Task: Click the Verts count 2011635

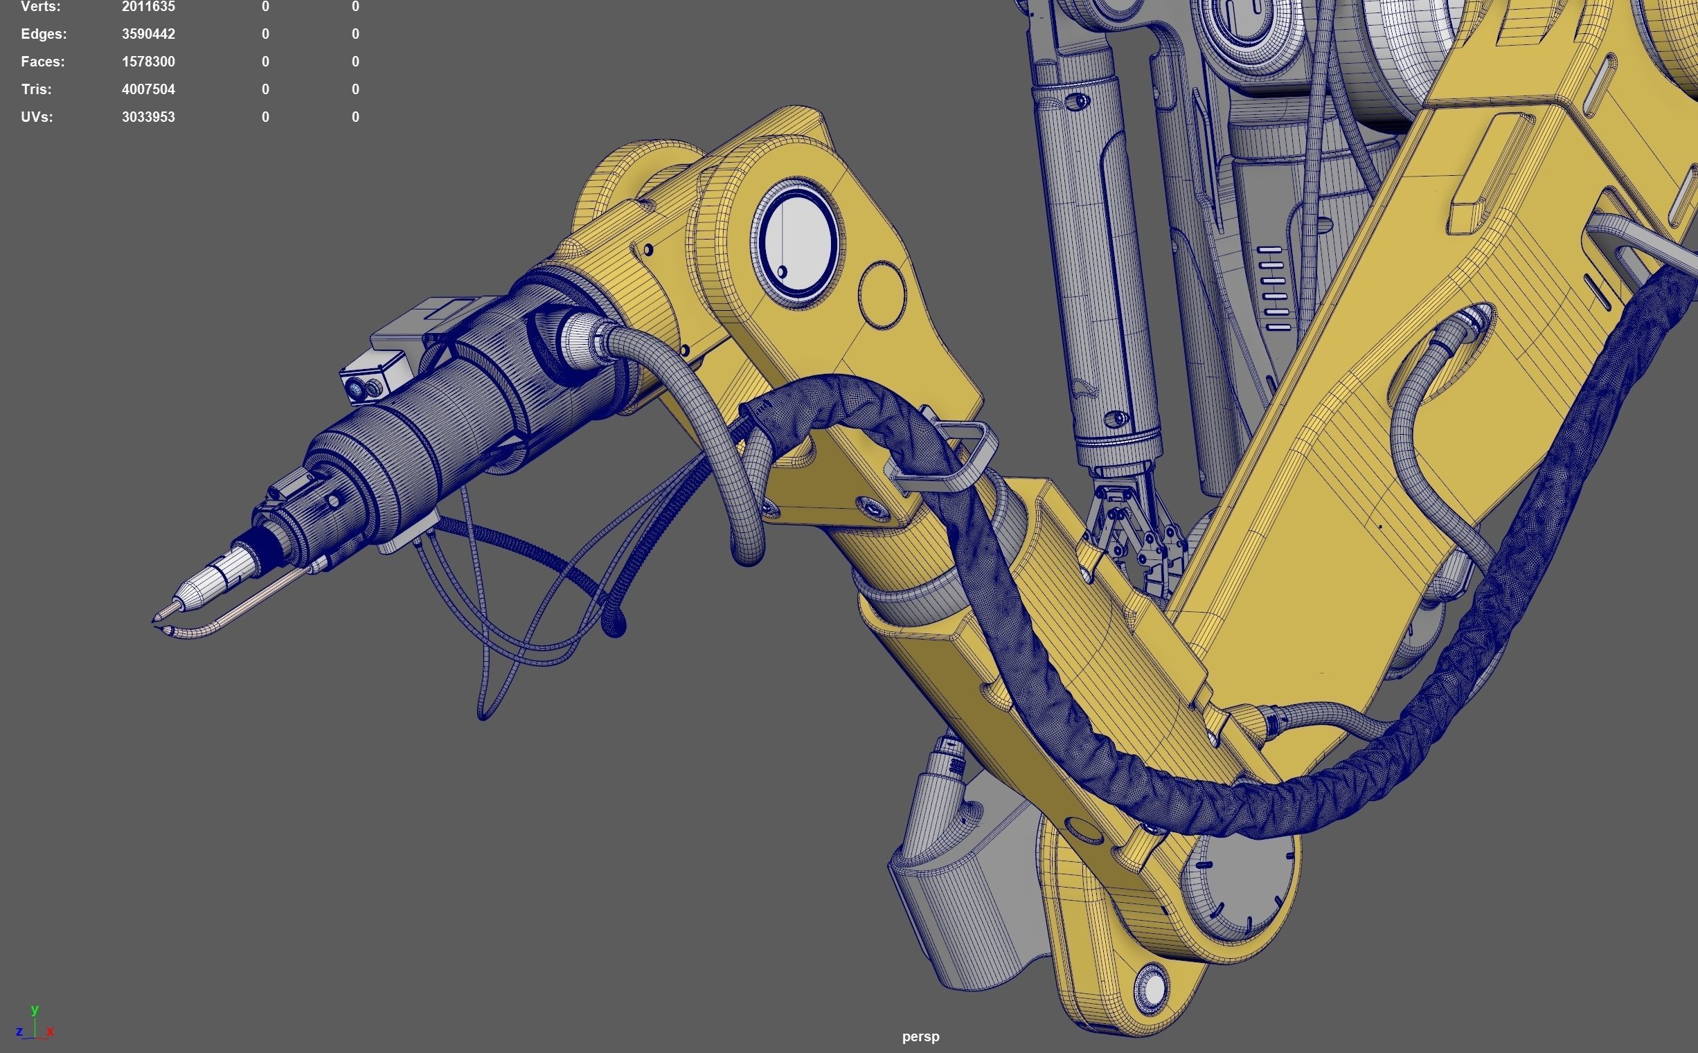Action: [x=148, y=7]
